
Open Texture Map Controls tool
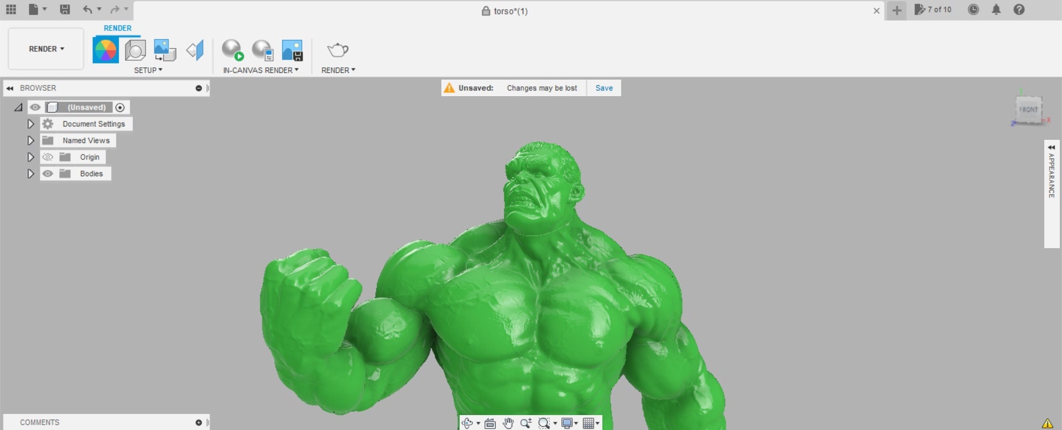point(195,50)
